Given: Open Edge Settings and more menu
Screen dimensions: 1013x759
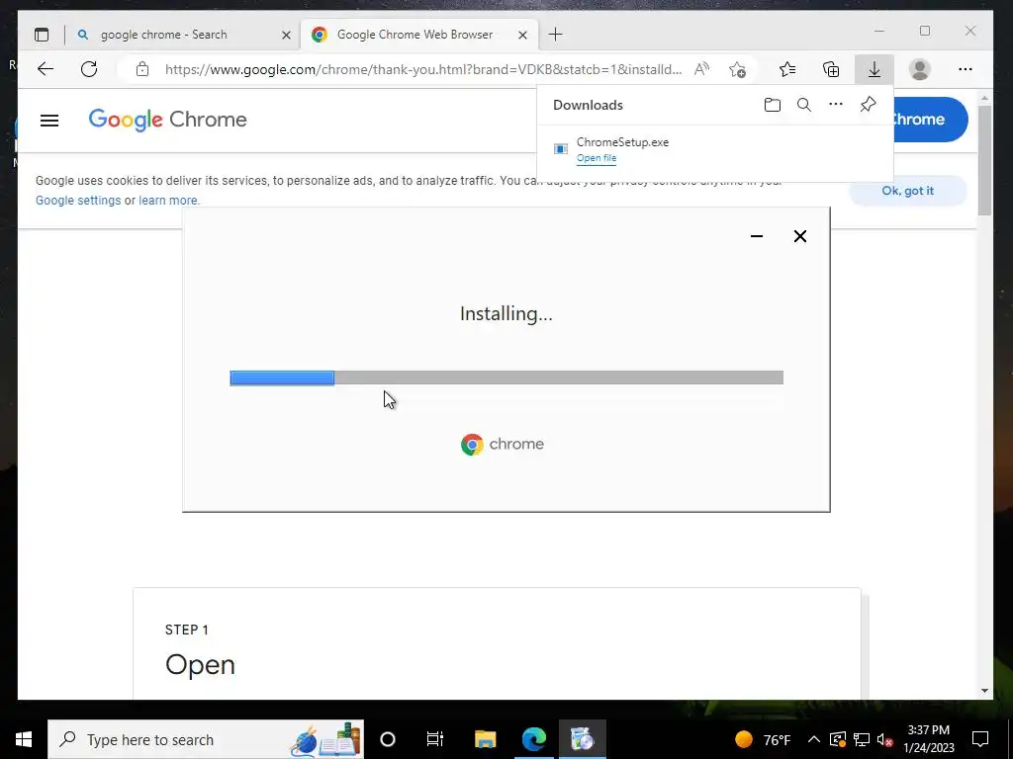Looking at the screenshot, I should (x=966, y=69).
